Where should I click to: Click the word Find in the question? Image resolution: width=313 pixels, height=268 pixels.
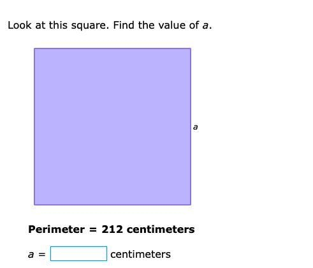pyautogui.click(x=124, y=25)
